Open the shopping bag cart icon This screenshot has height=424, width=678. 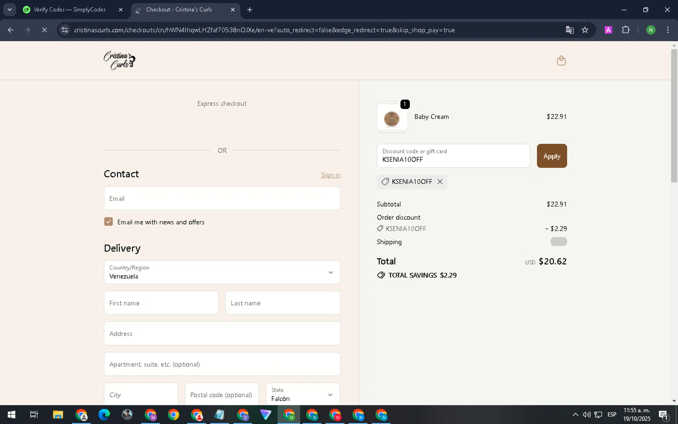(561, 61)
